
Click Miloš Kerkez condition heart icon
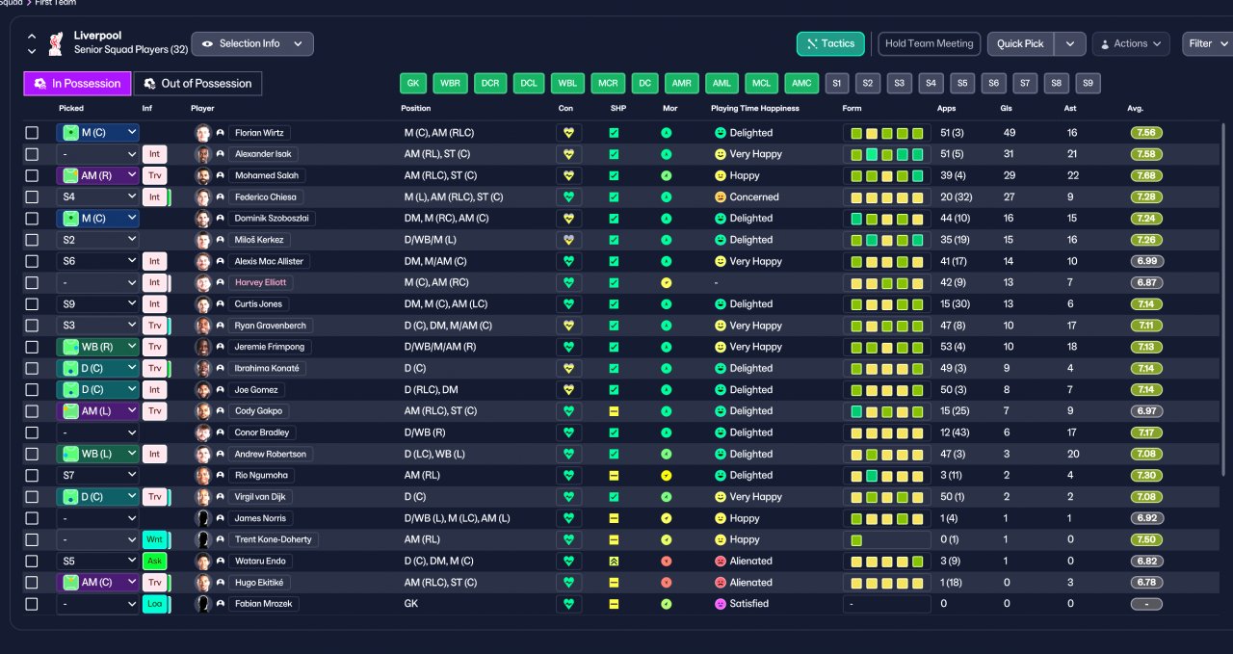coord(568,240)
